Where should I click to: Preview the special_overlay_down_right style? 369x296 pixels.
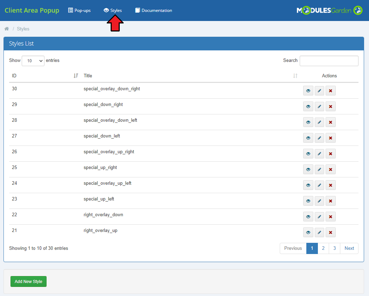pos(308,91)
